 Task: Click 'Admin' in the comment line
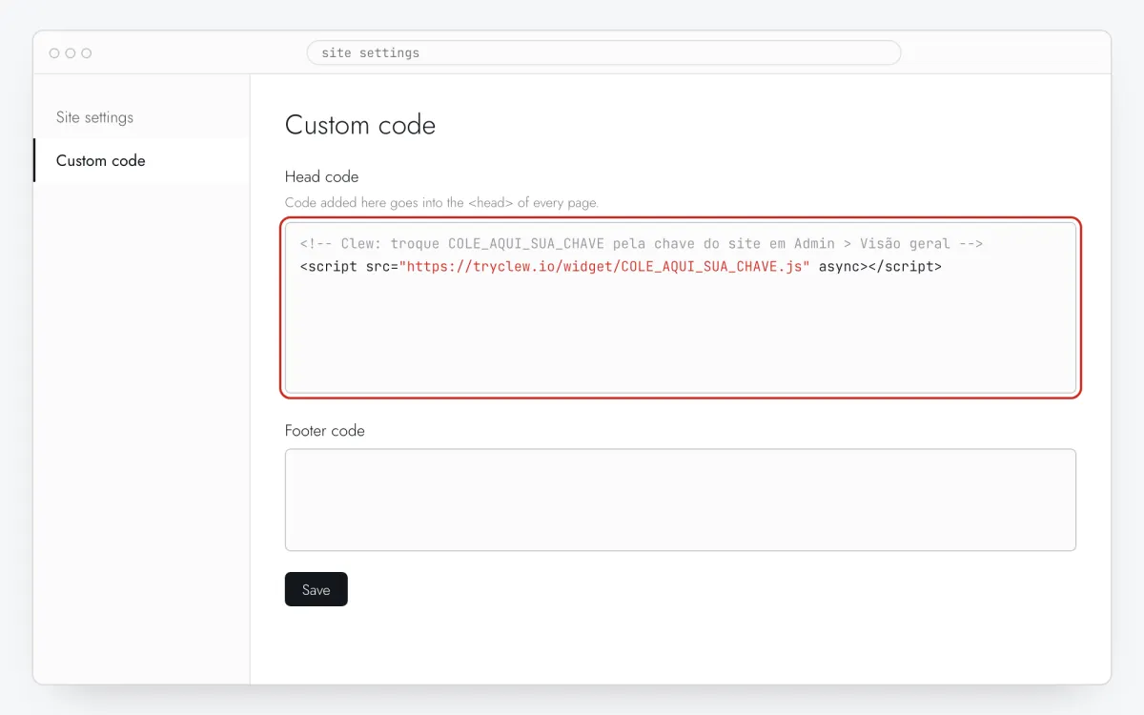point(814,244)
